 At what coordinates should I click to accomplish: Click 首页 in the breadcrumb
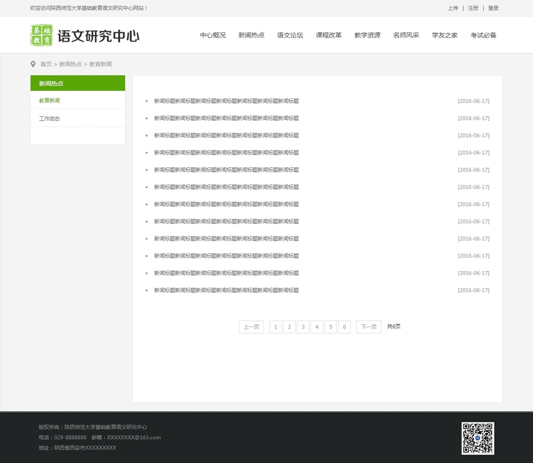46,65
